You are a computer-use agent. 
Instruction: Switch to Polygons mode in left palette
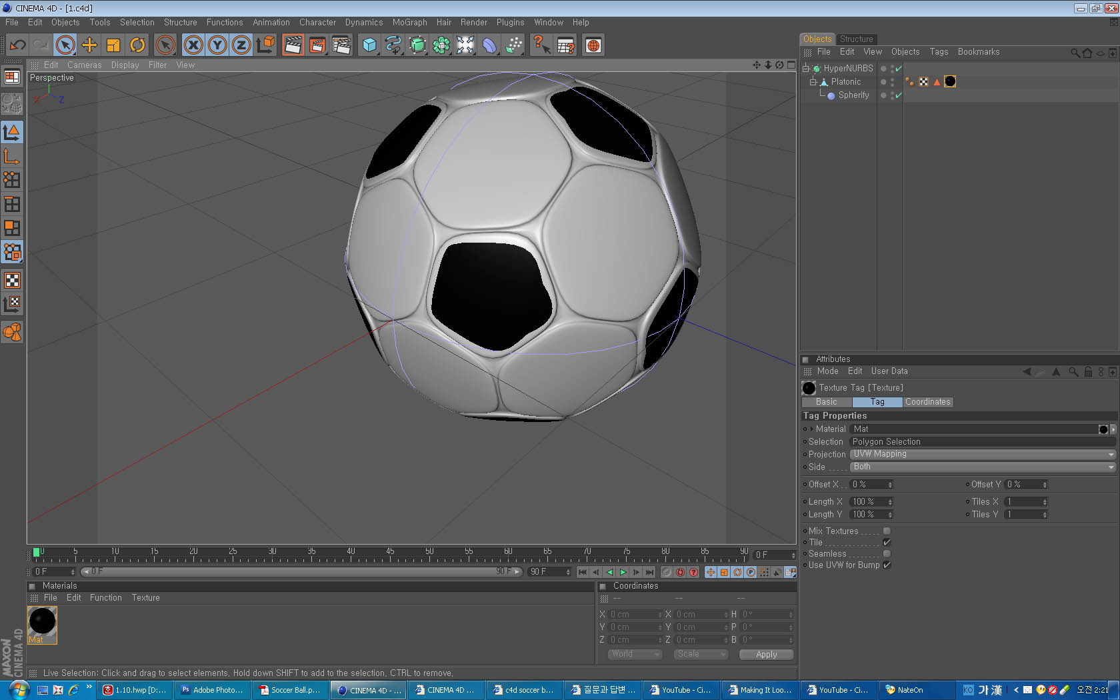pyautogui.click(x=12, y=228)
